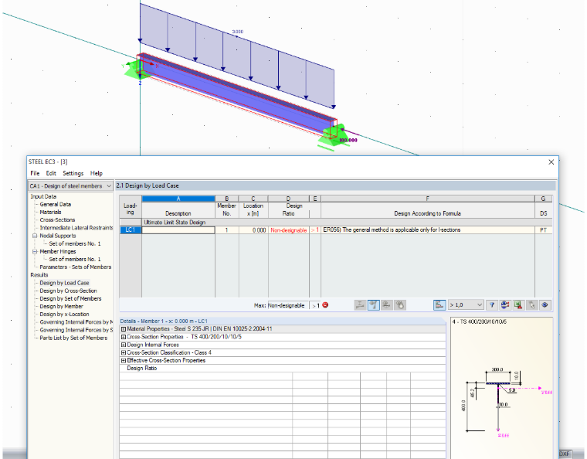Open the Edit menu

click(x=51, y=173)
